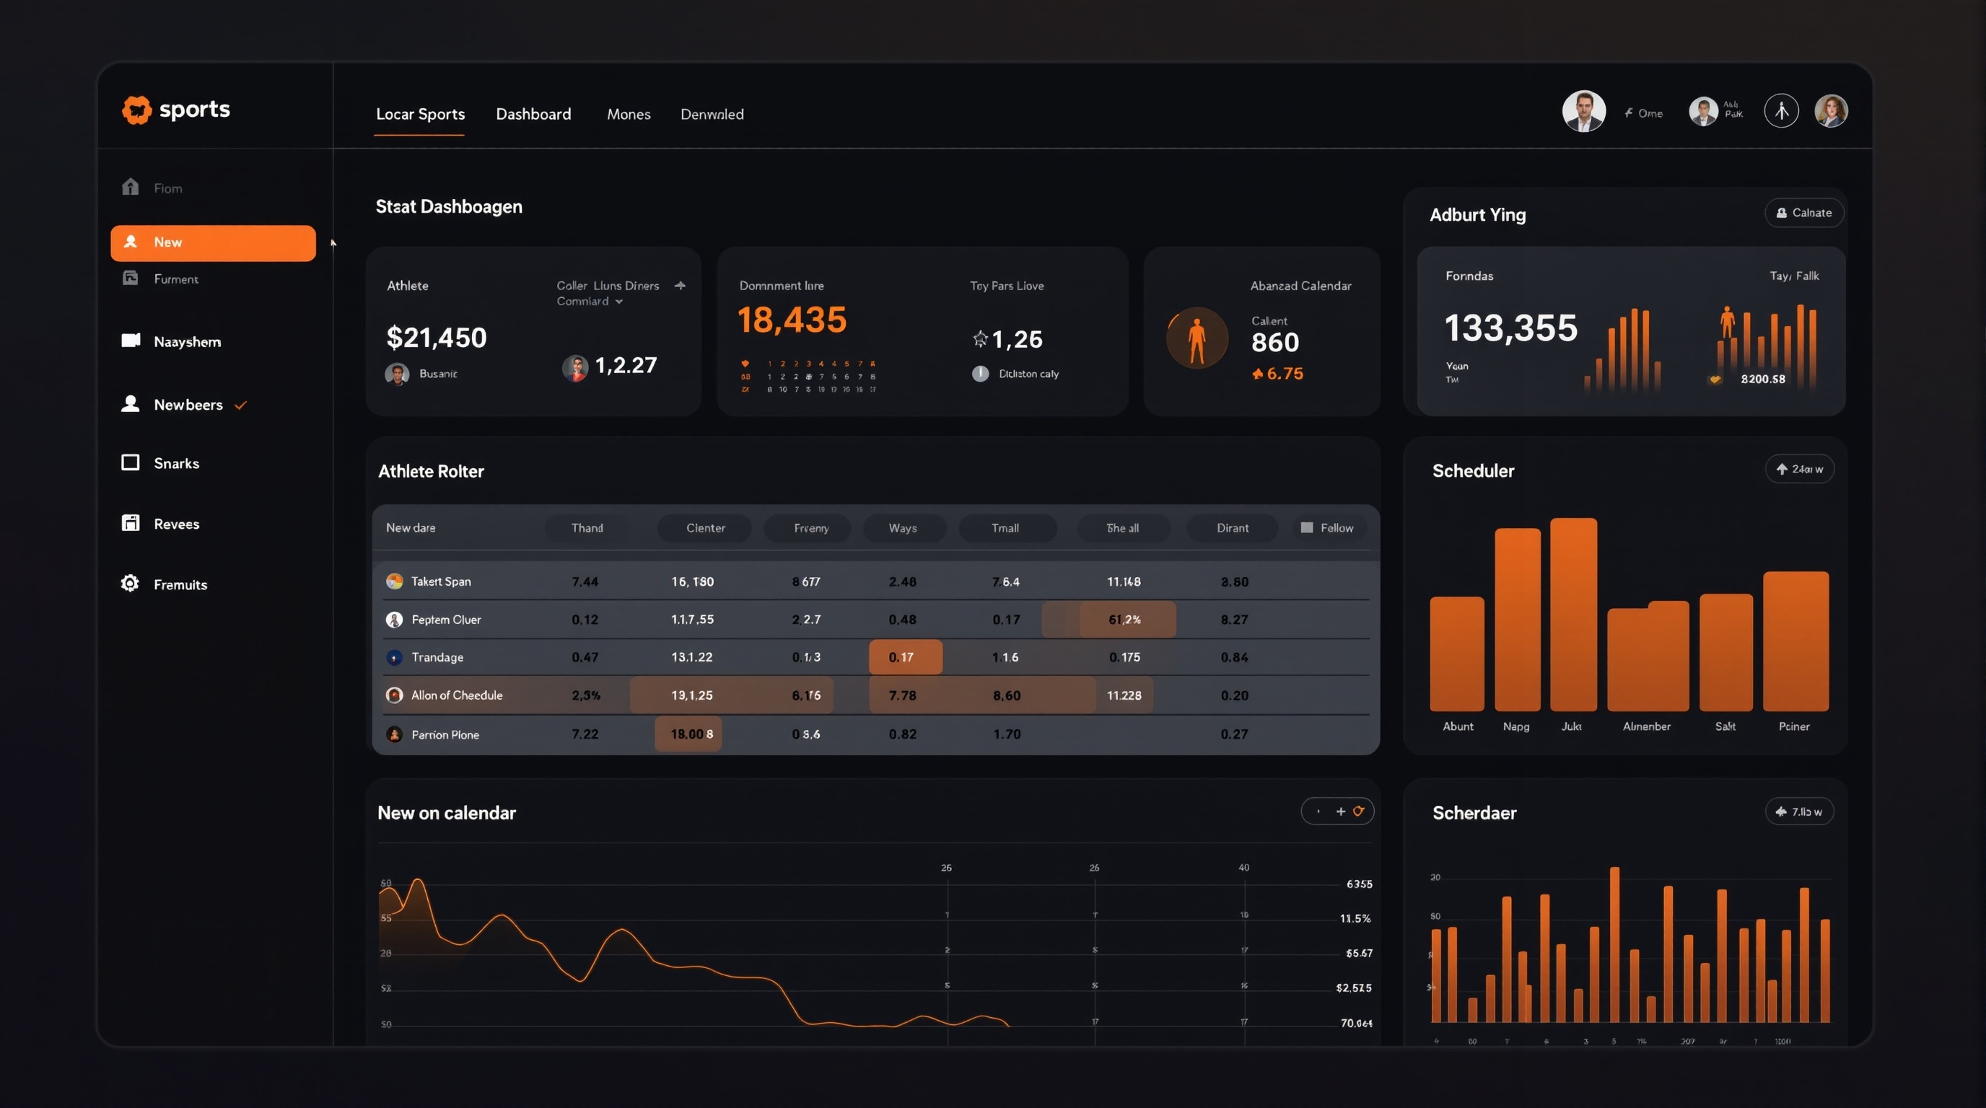Click the orange refresh icon in New on calendar
Screen dimensions: 1986x1108
(1358, 811)
